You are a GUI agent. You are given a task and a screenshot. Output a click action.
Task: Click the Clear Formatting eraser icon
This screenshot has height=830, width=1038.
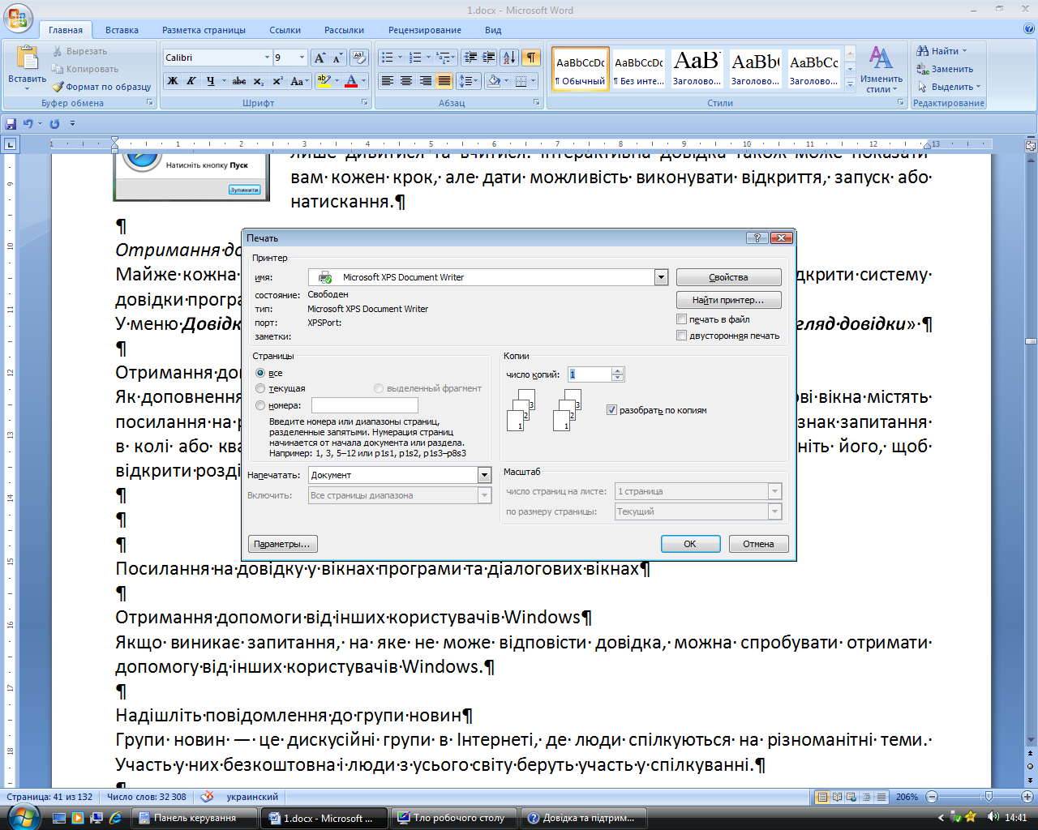[x=359, y=58]
